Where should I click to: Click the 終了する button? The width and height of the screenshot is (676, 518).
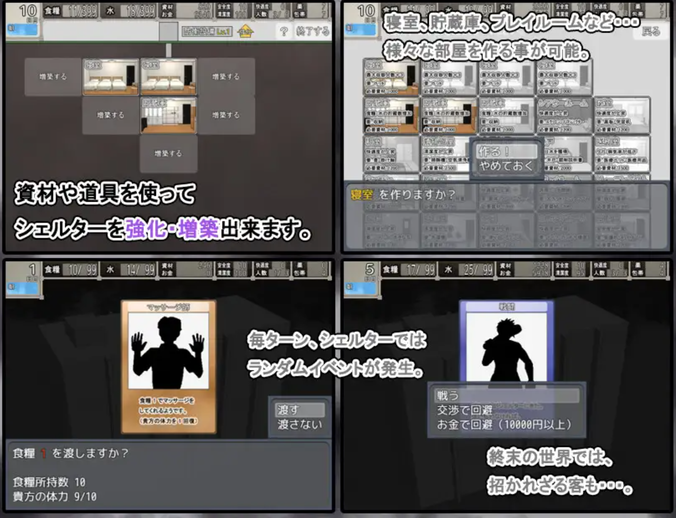[313, 32]
